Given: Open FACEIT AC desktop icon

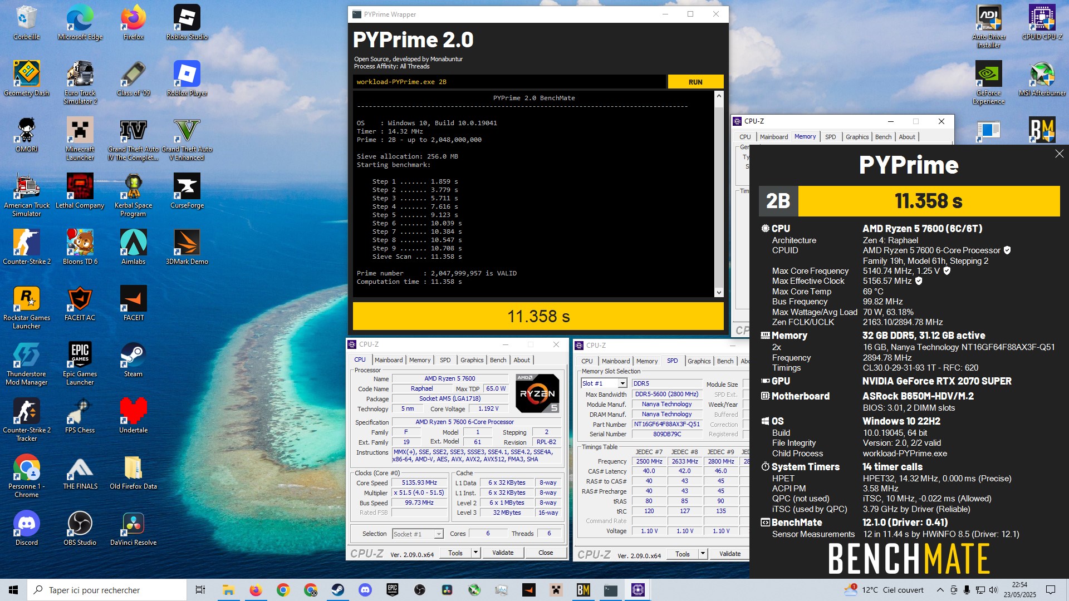Looking at the screenshot, I should pos(80,304).
